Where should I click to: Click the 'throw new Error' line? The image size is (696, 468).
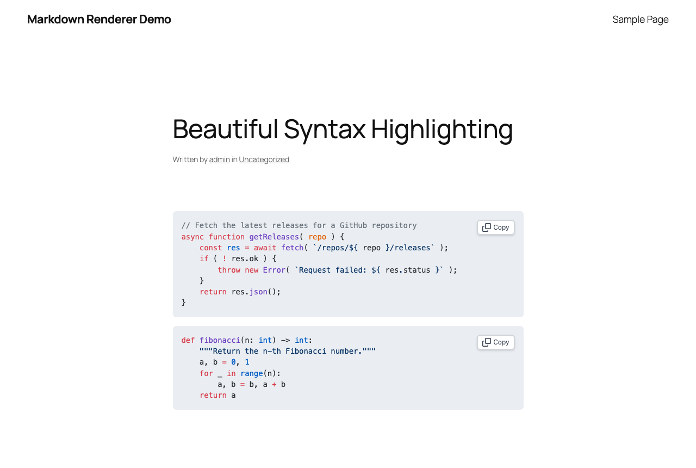(x=338, y=270)
